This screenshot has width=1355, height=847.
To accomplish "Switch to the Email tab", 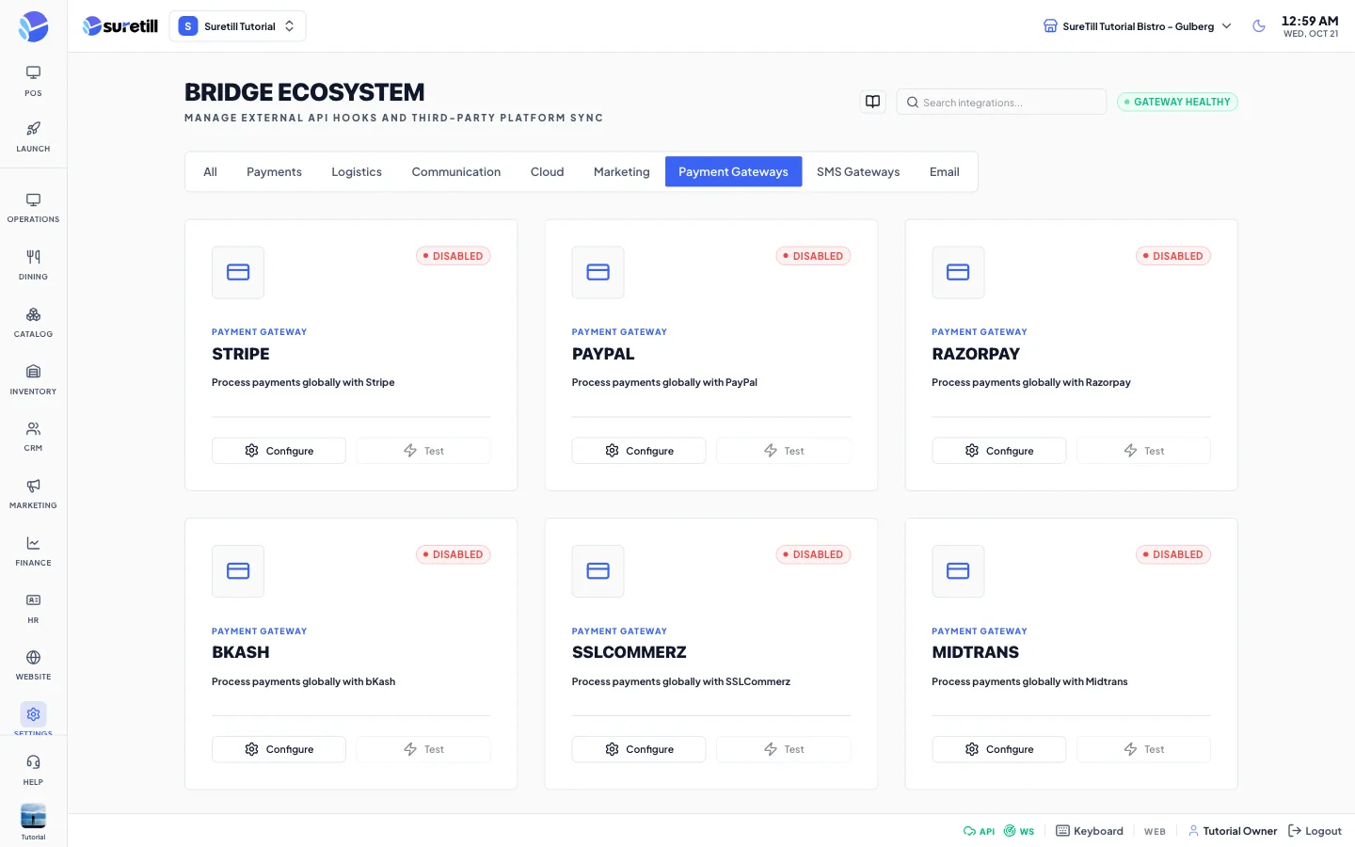I will pyautogui.click(x=945, y=172).
